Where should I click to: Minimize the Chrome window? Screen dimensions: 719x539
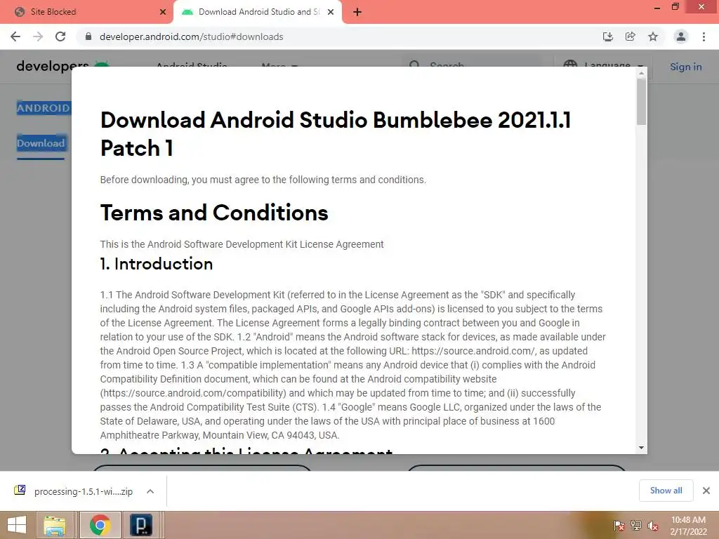tap(657, 7)
